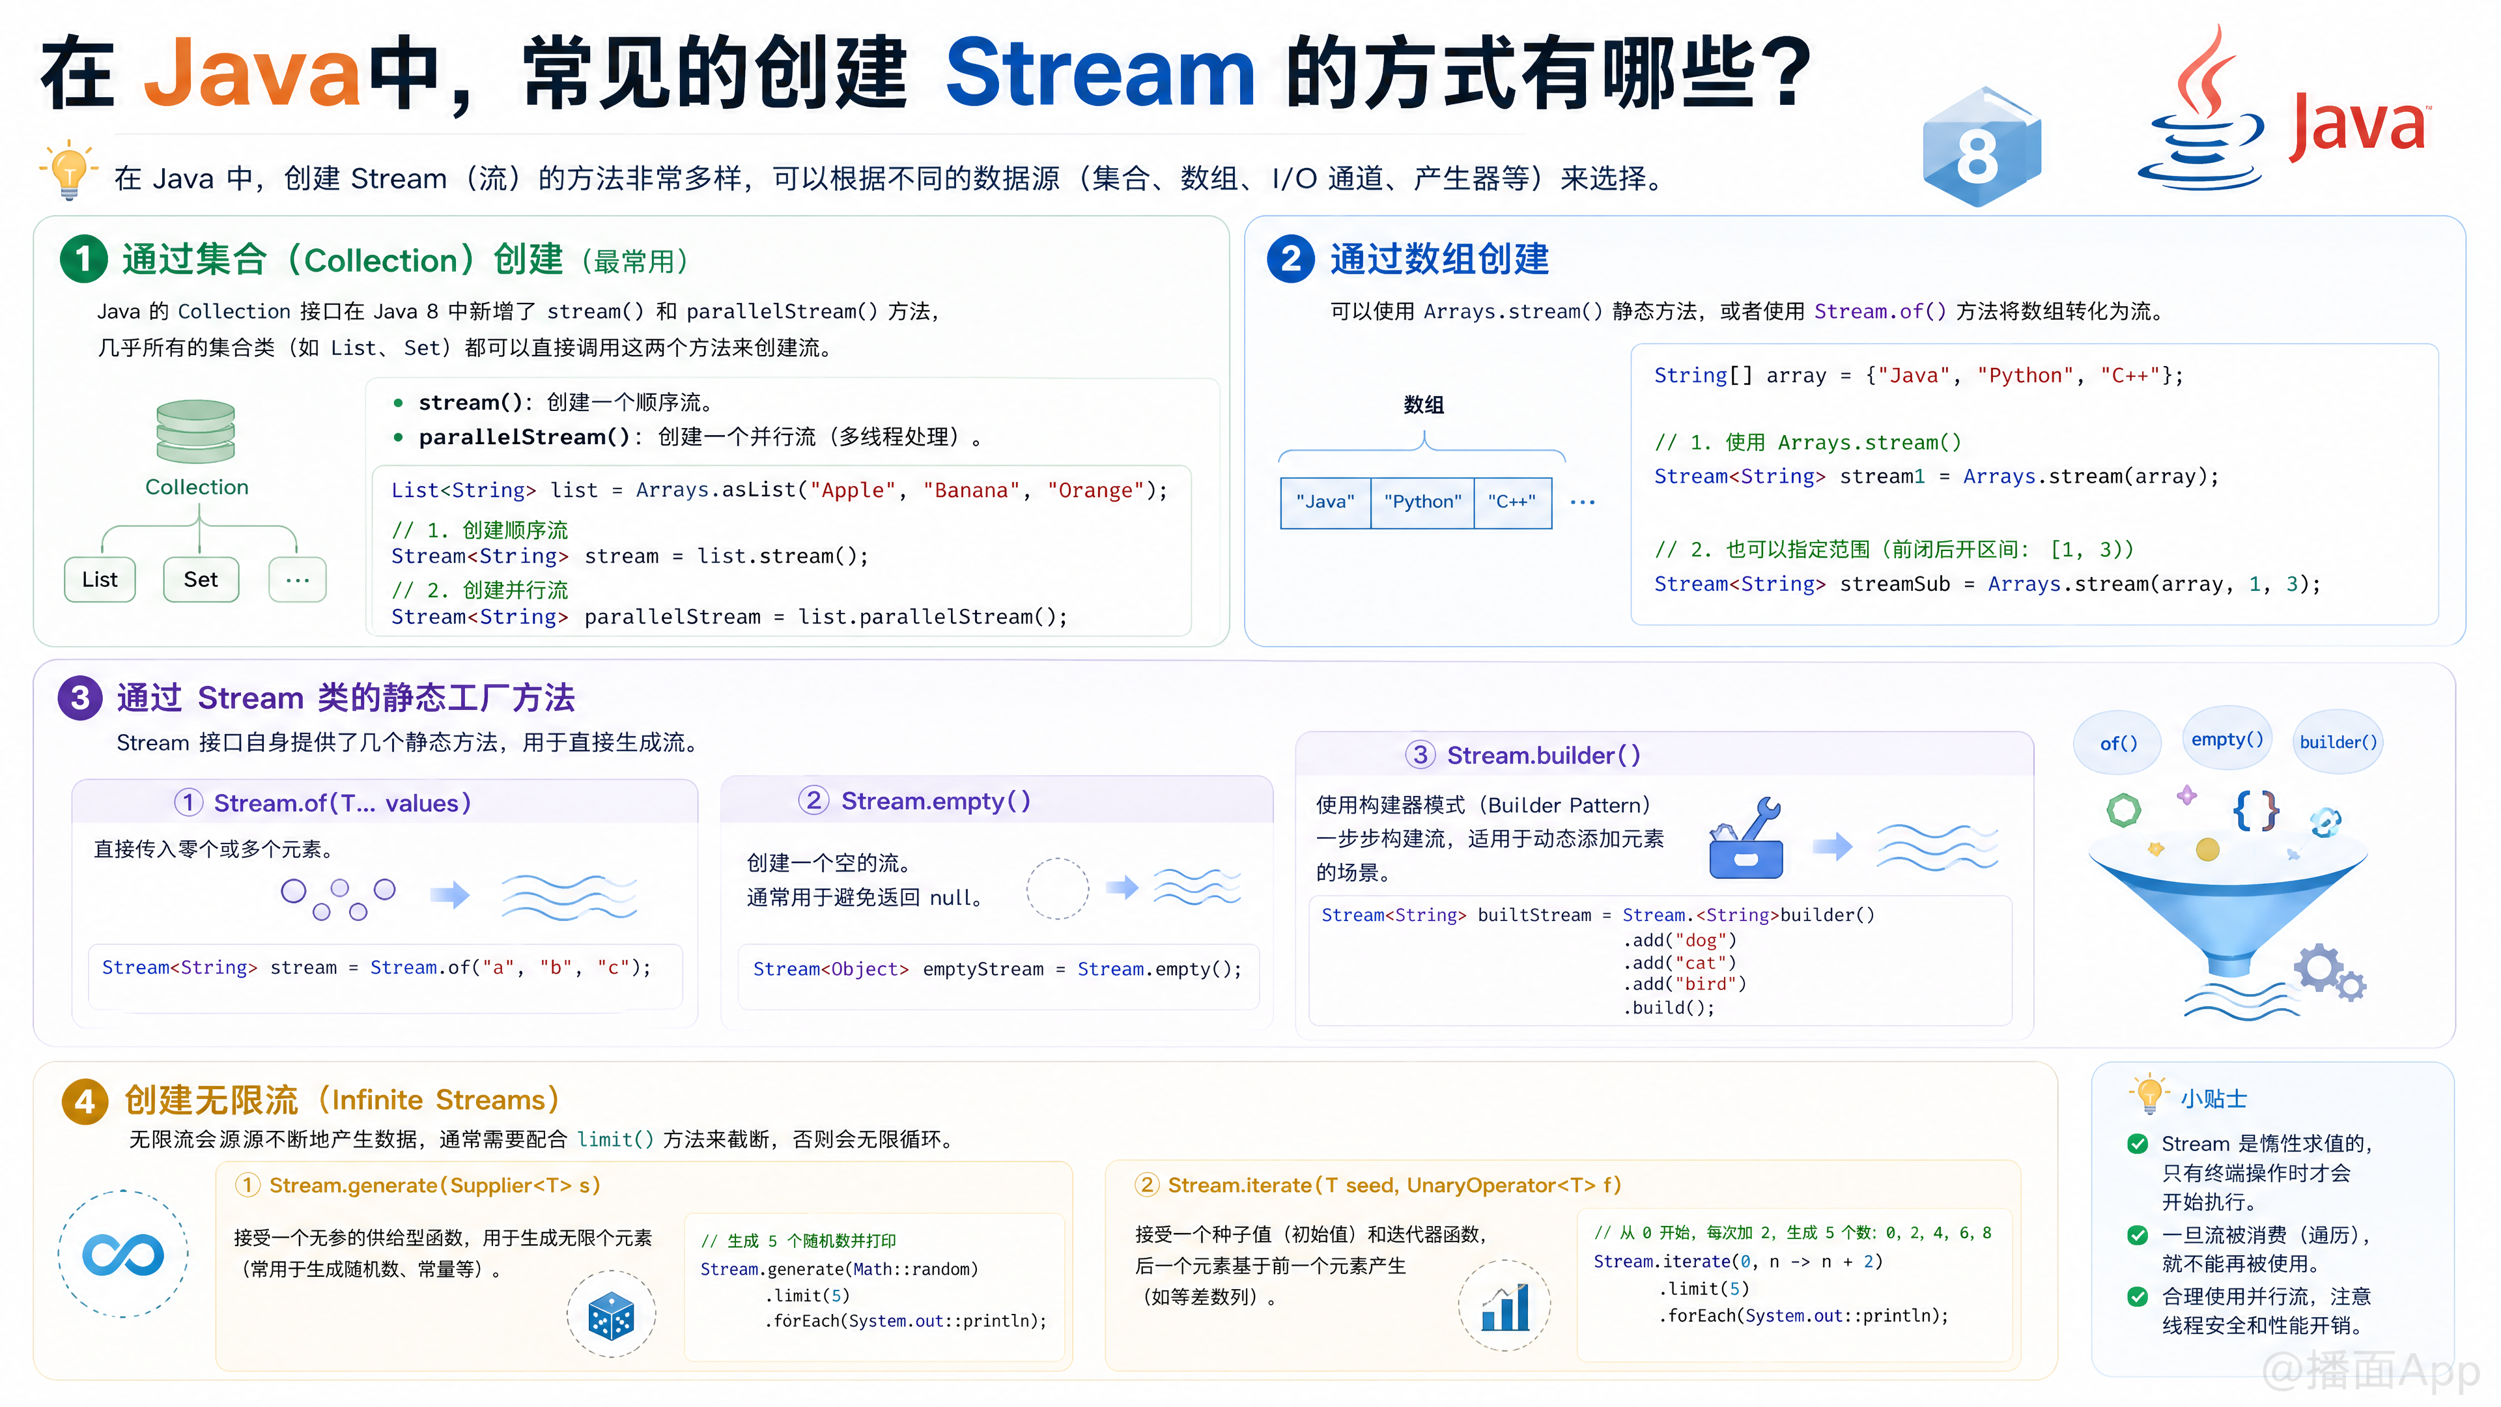Click the "Java" array cell
Viewport: 2501px width, 1407px height.
click(x=1325, y=502)
